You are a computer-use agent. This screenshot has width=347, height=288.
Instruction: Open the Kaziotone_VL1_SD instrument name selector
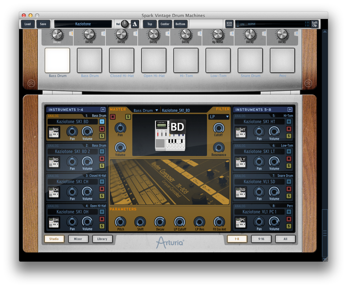(259, 182)
